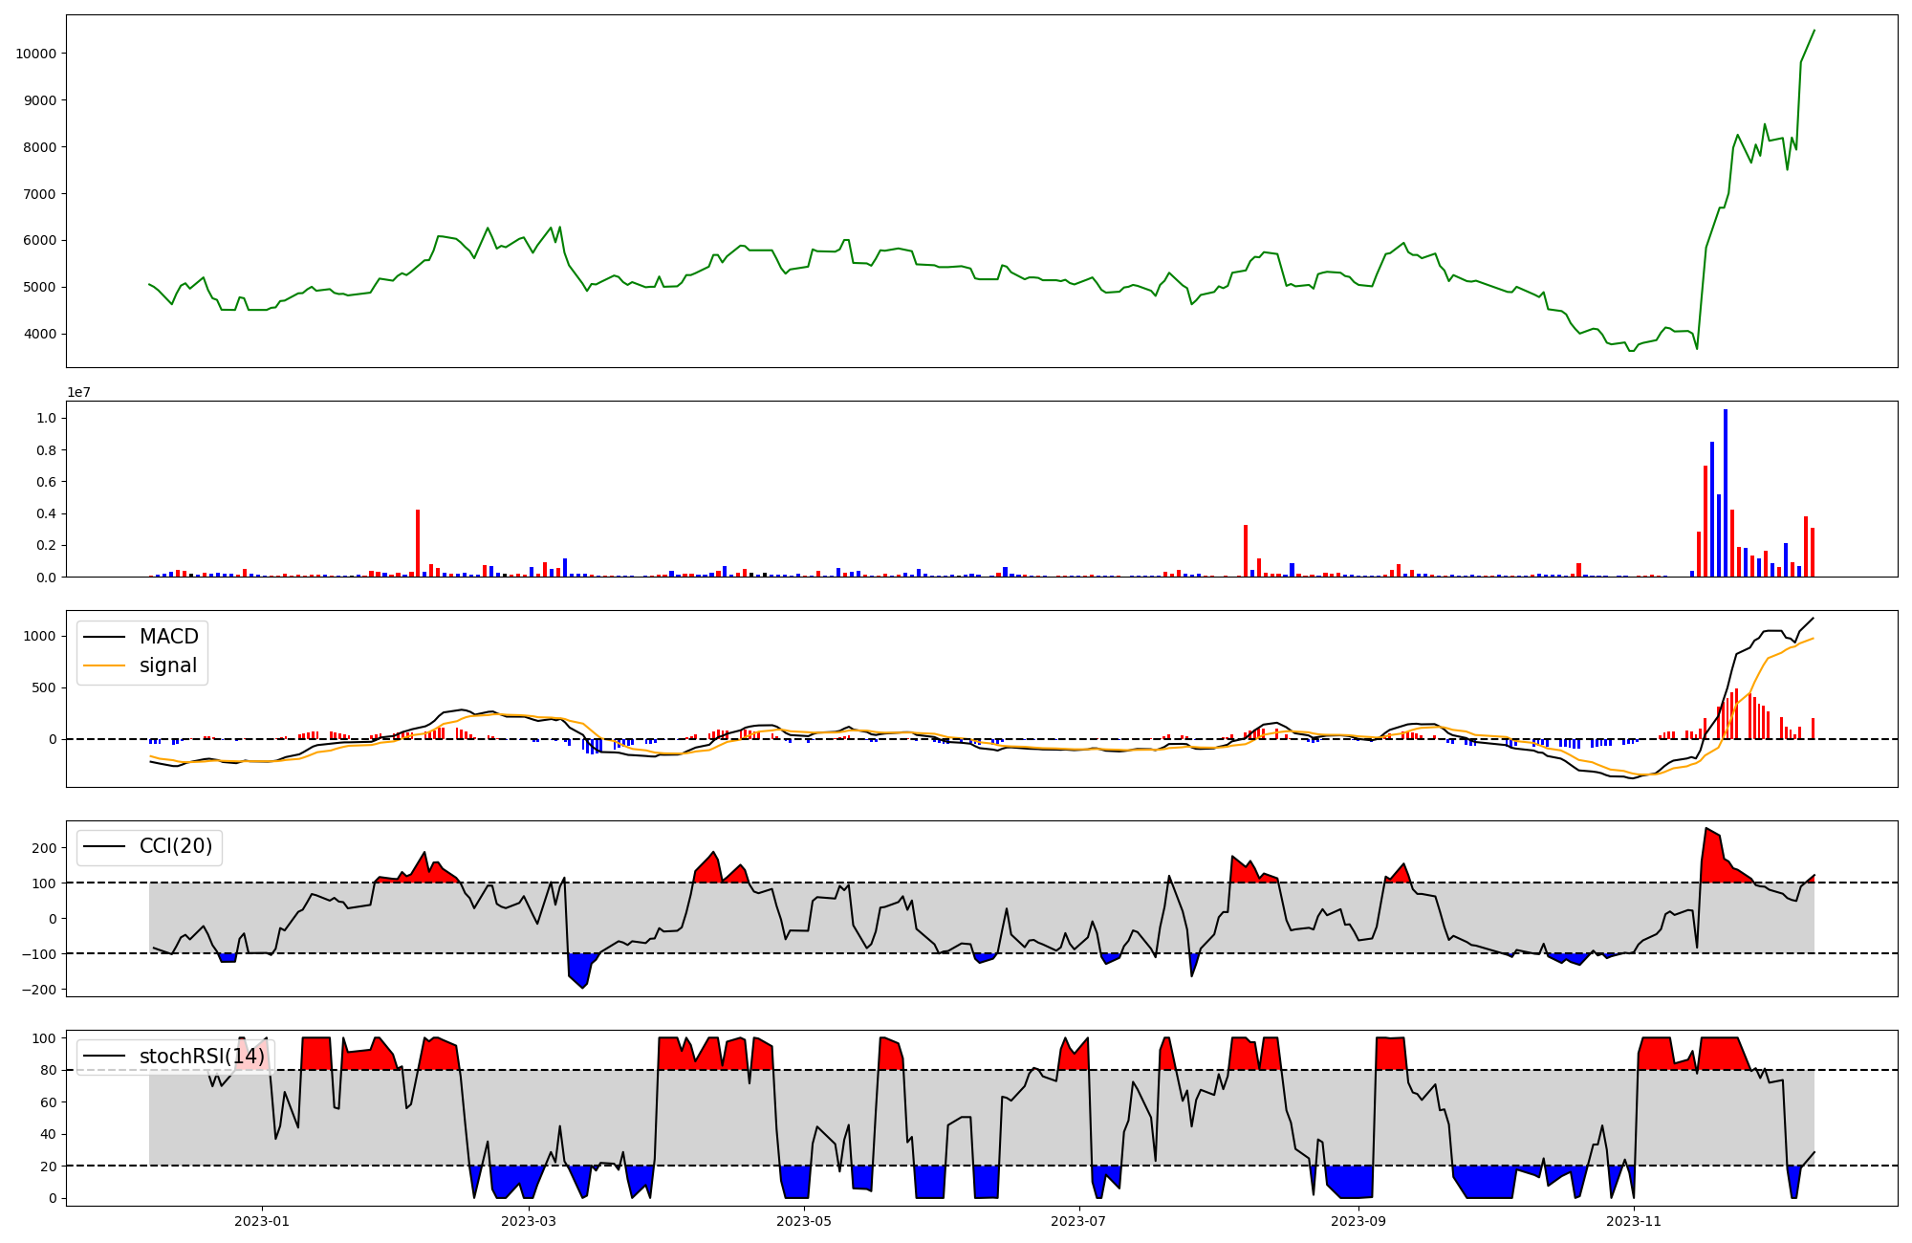This screenshot has height=1243, width=1912.
Task: Click the 7000 tick on the price axis
Action: click(39, 194)
